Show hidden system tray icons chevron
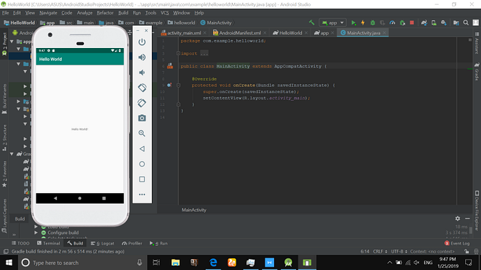This screenshot has width=481, height=270. (390, 262)
